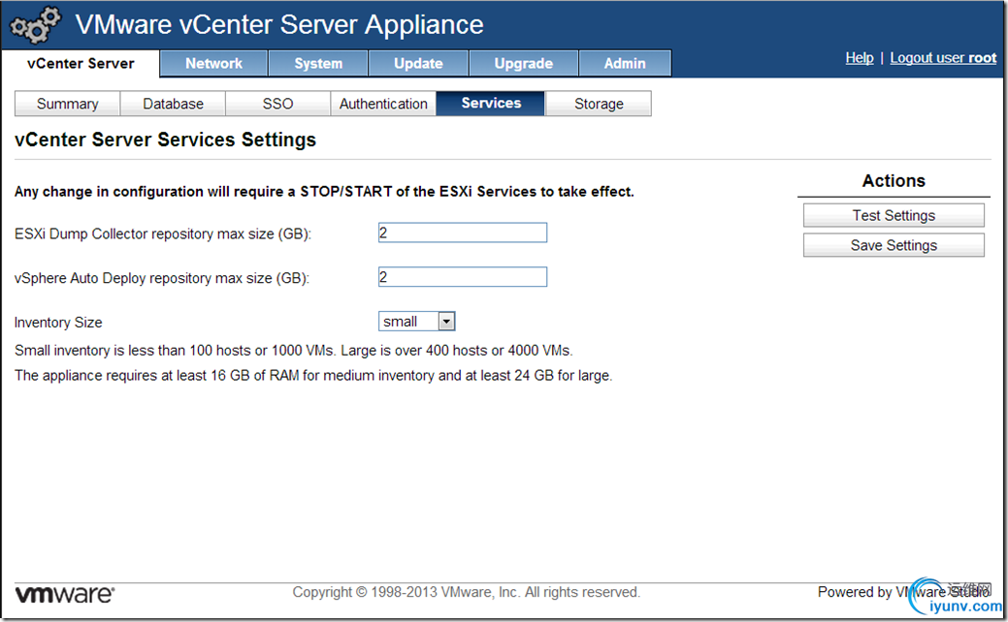The width and height of the screenshot is (1008, 622).
Task: Click the vmware logo in footer
Action: coord(64,593)
